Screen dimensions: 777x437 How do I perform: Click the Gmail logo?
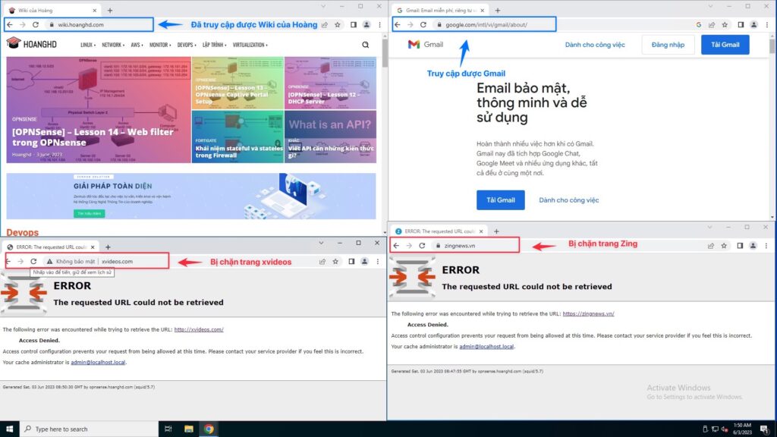(x=425, y=45)
